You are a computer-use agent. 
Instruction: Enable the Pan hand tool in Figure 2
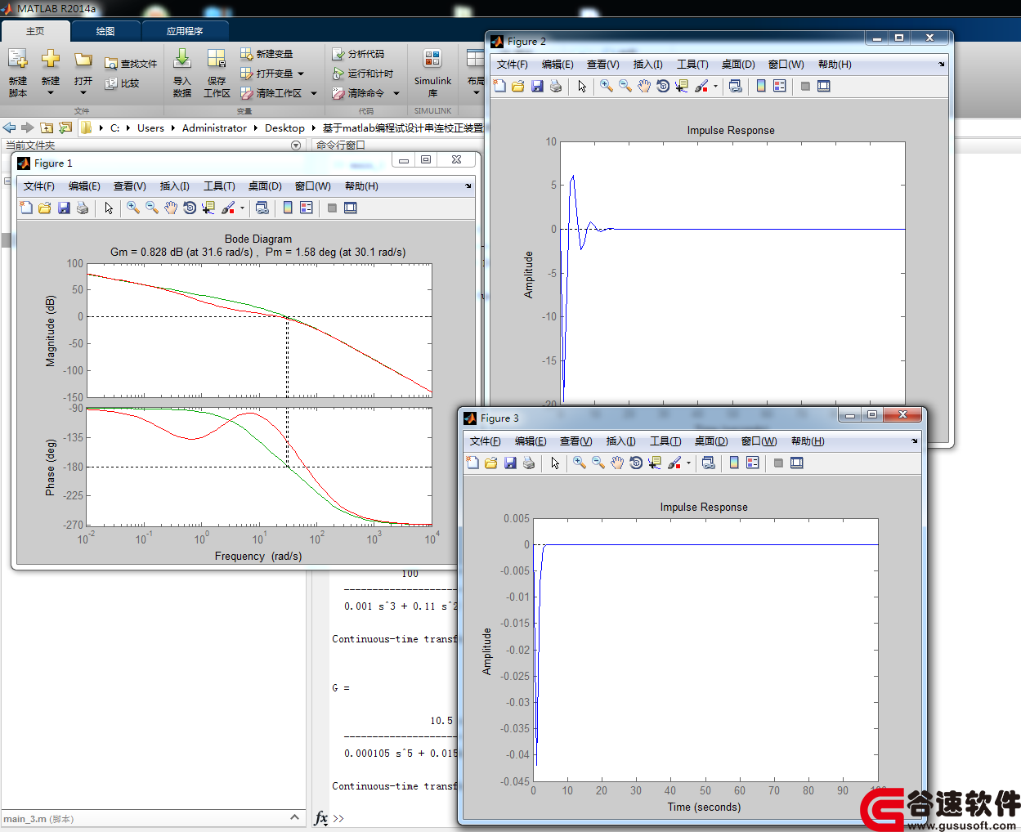point(644,86)
